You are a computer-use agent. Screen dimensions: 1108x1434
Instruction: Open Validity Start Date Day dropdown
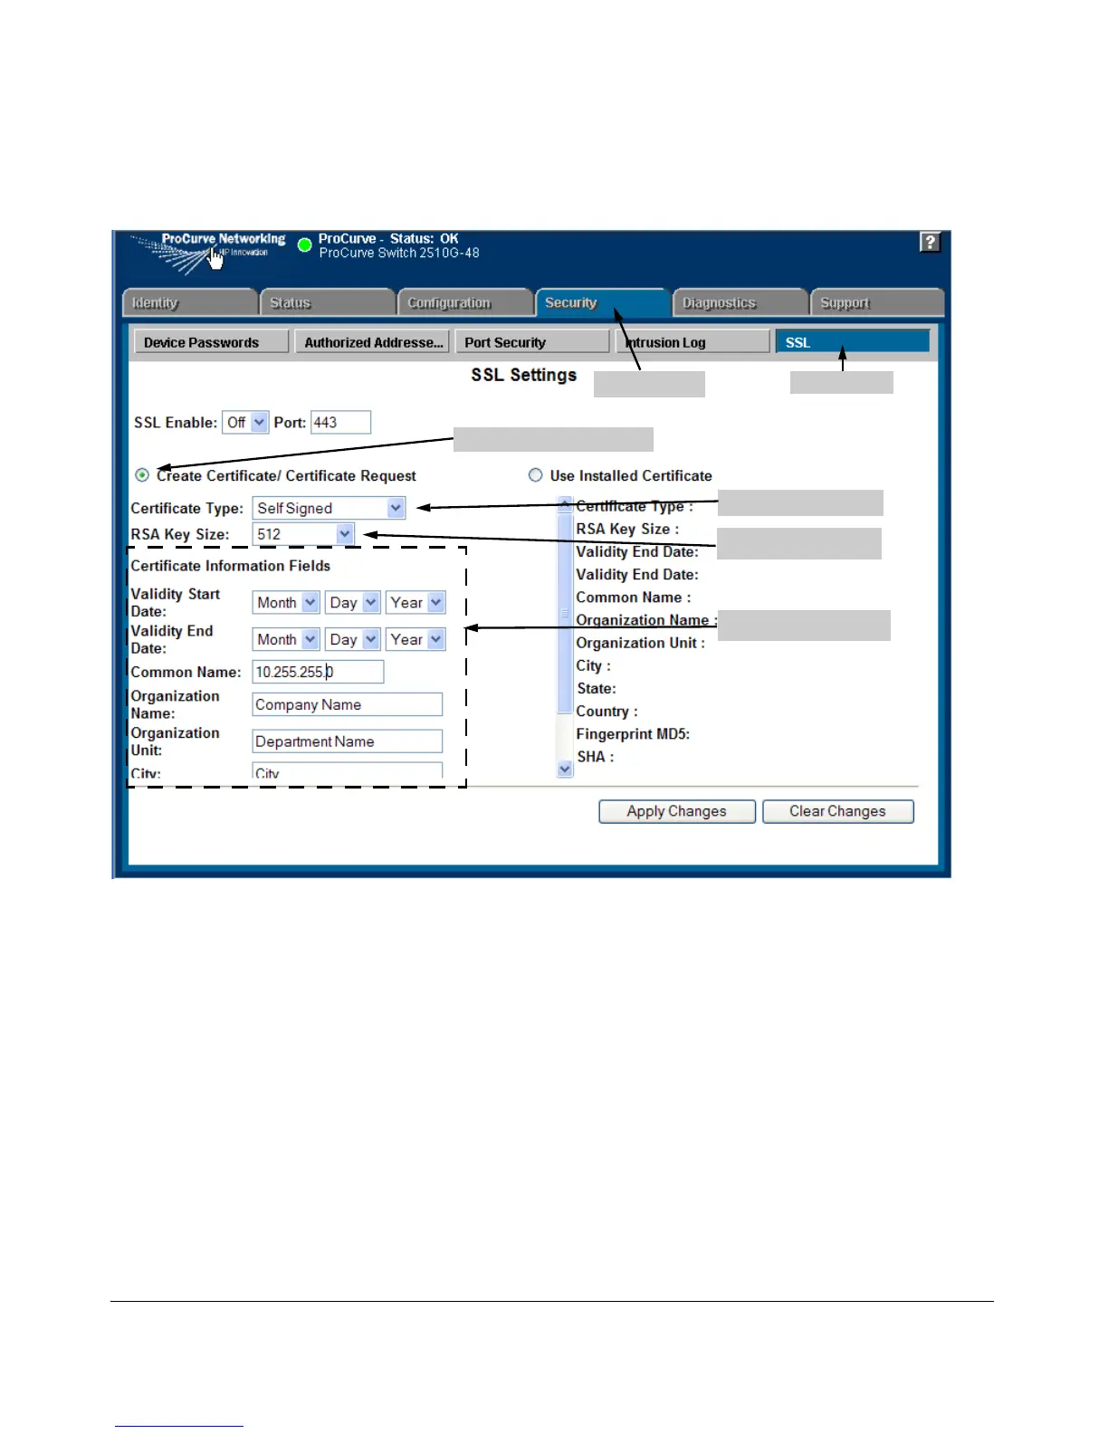353,603
